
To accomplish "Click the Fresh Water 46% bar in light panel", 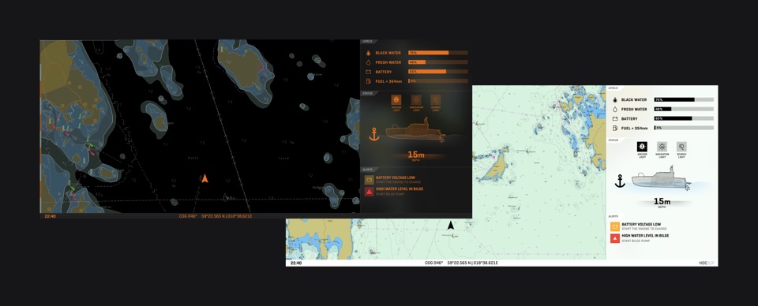I will click(684, 109).
